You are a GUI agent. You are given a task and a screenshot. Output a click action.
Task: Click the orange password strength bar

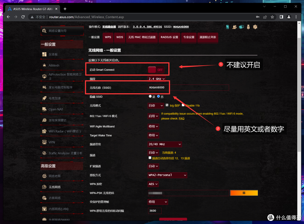coord(244,193)
